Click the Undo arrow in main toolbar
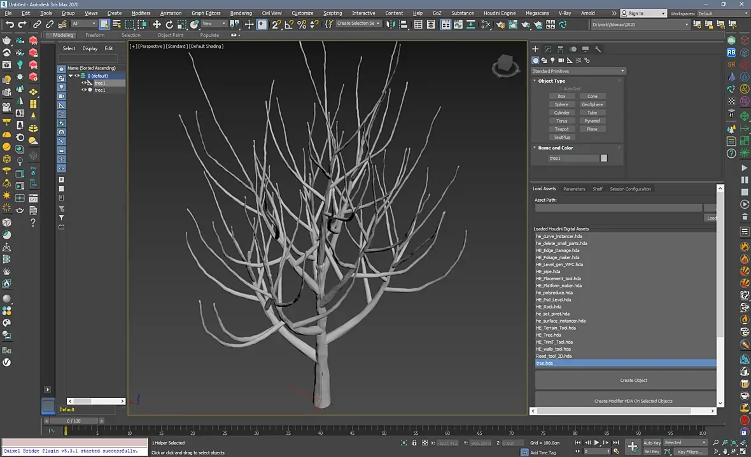 [x=10, y=24]
